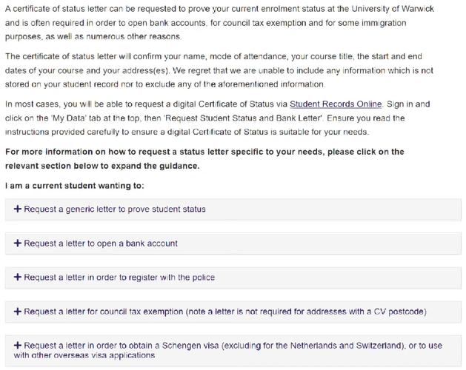Click the bold 'For more information' instruction paragraph
This screenshot has height=370, width=466.
[x=204, y=158]
